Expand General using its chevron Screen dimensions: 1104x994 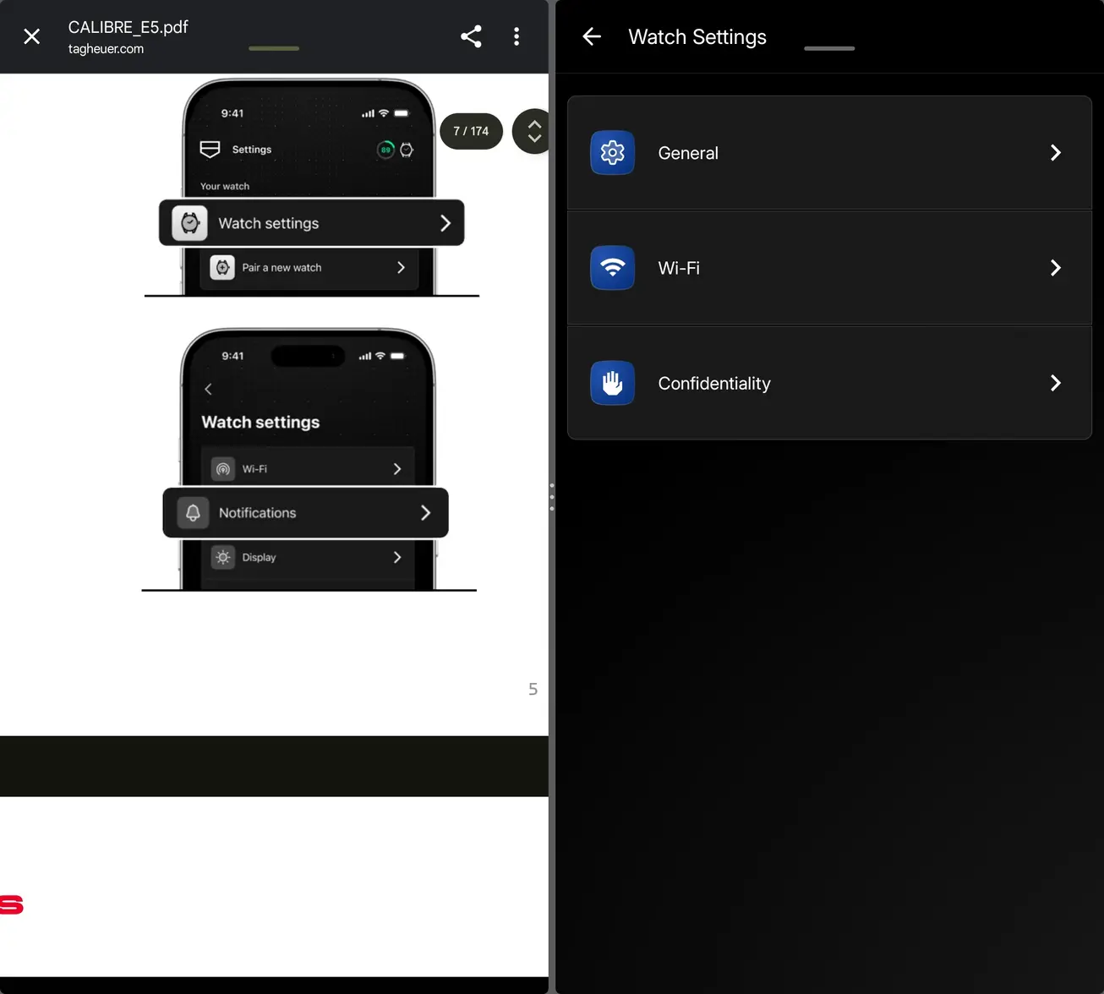coord(1056,153)
